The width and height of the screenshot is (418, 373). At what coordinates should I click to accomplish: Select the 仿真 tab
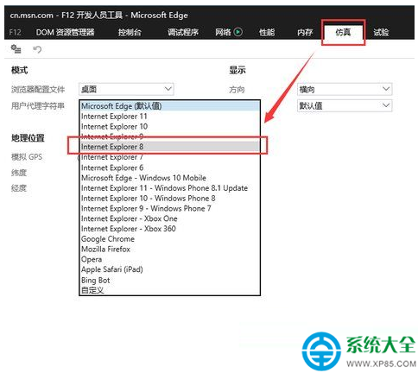[343, 32]
